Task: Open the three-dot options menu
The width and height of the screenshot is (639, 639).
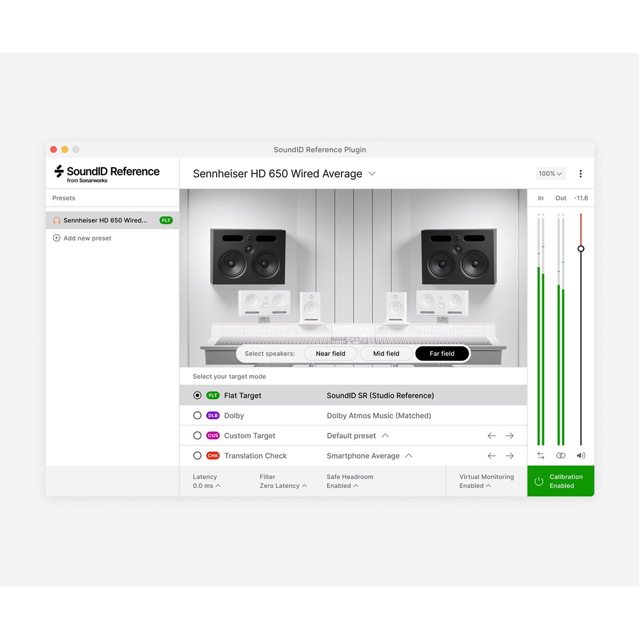Action: pyautogui.click(x=580, y=174)
